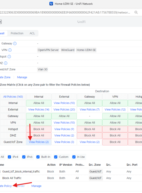This screenshot has height=193, width=142.
Task: Open the Hotspot zone info icon
Action: coord(9,56)
